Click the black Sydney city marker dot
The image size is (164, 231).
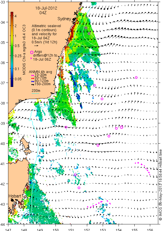(x=74, y=19)
